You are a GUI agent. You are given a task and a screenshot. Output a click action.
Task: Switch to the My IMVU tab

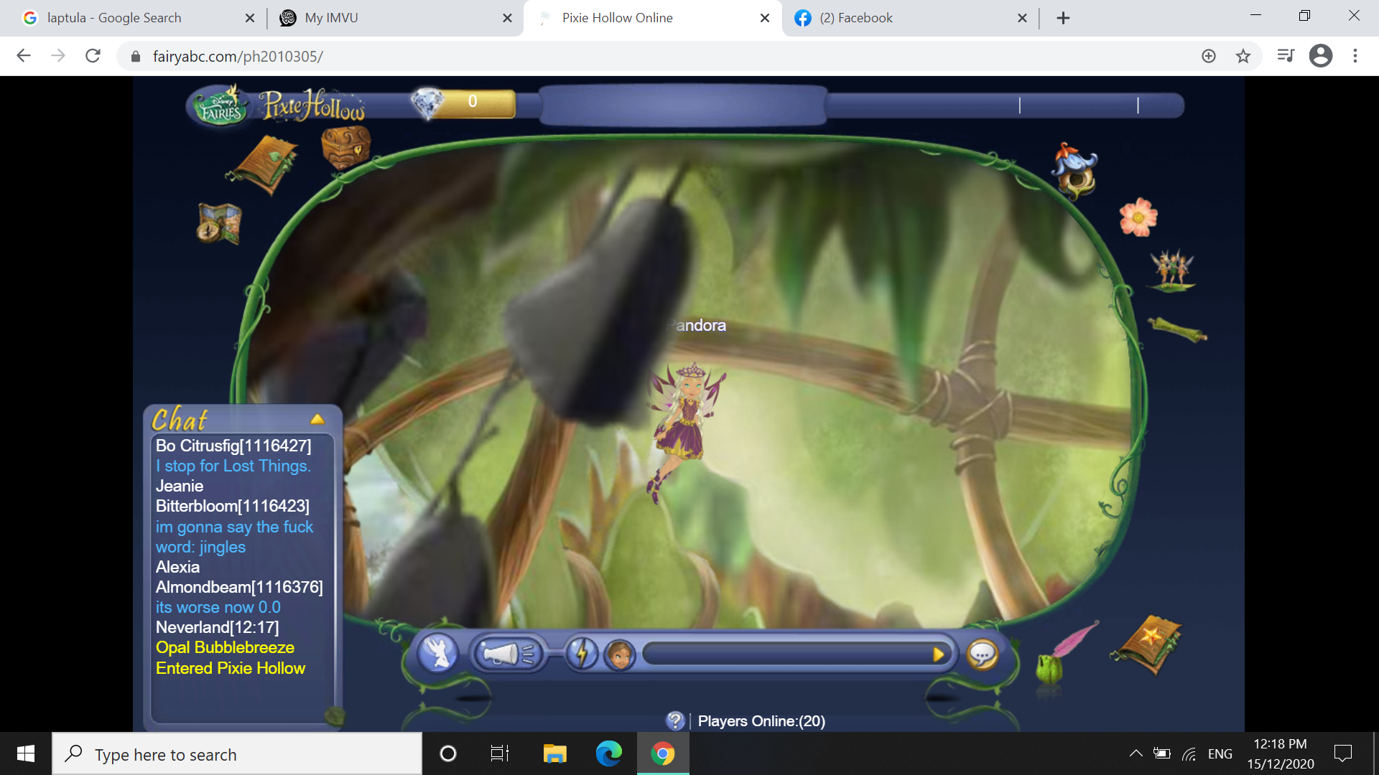330,18
